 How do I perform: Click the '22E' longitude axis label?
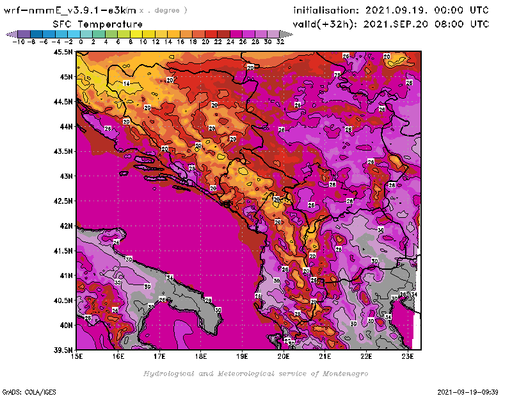point(366,356)
